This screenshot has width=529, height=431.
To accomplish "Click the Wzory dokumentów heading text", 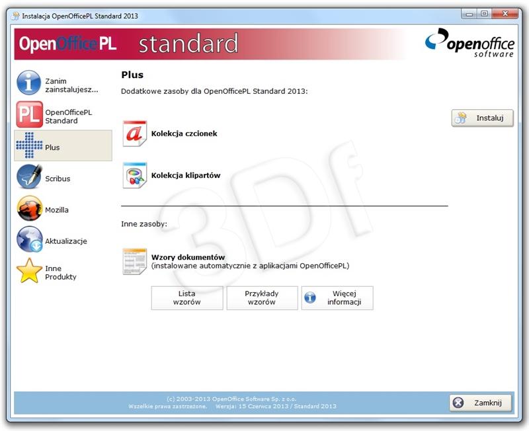I will click(188, 257).
